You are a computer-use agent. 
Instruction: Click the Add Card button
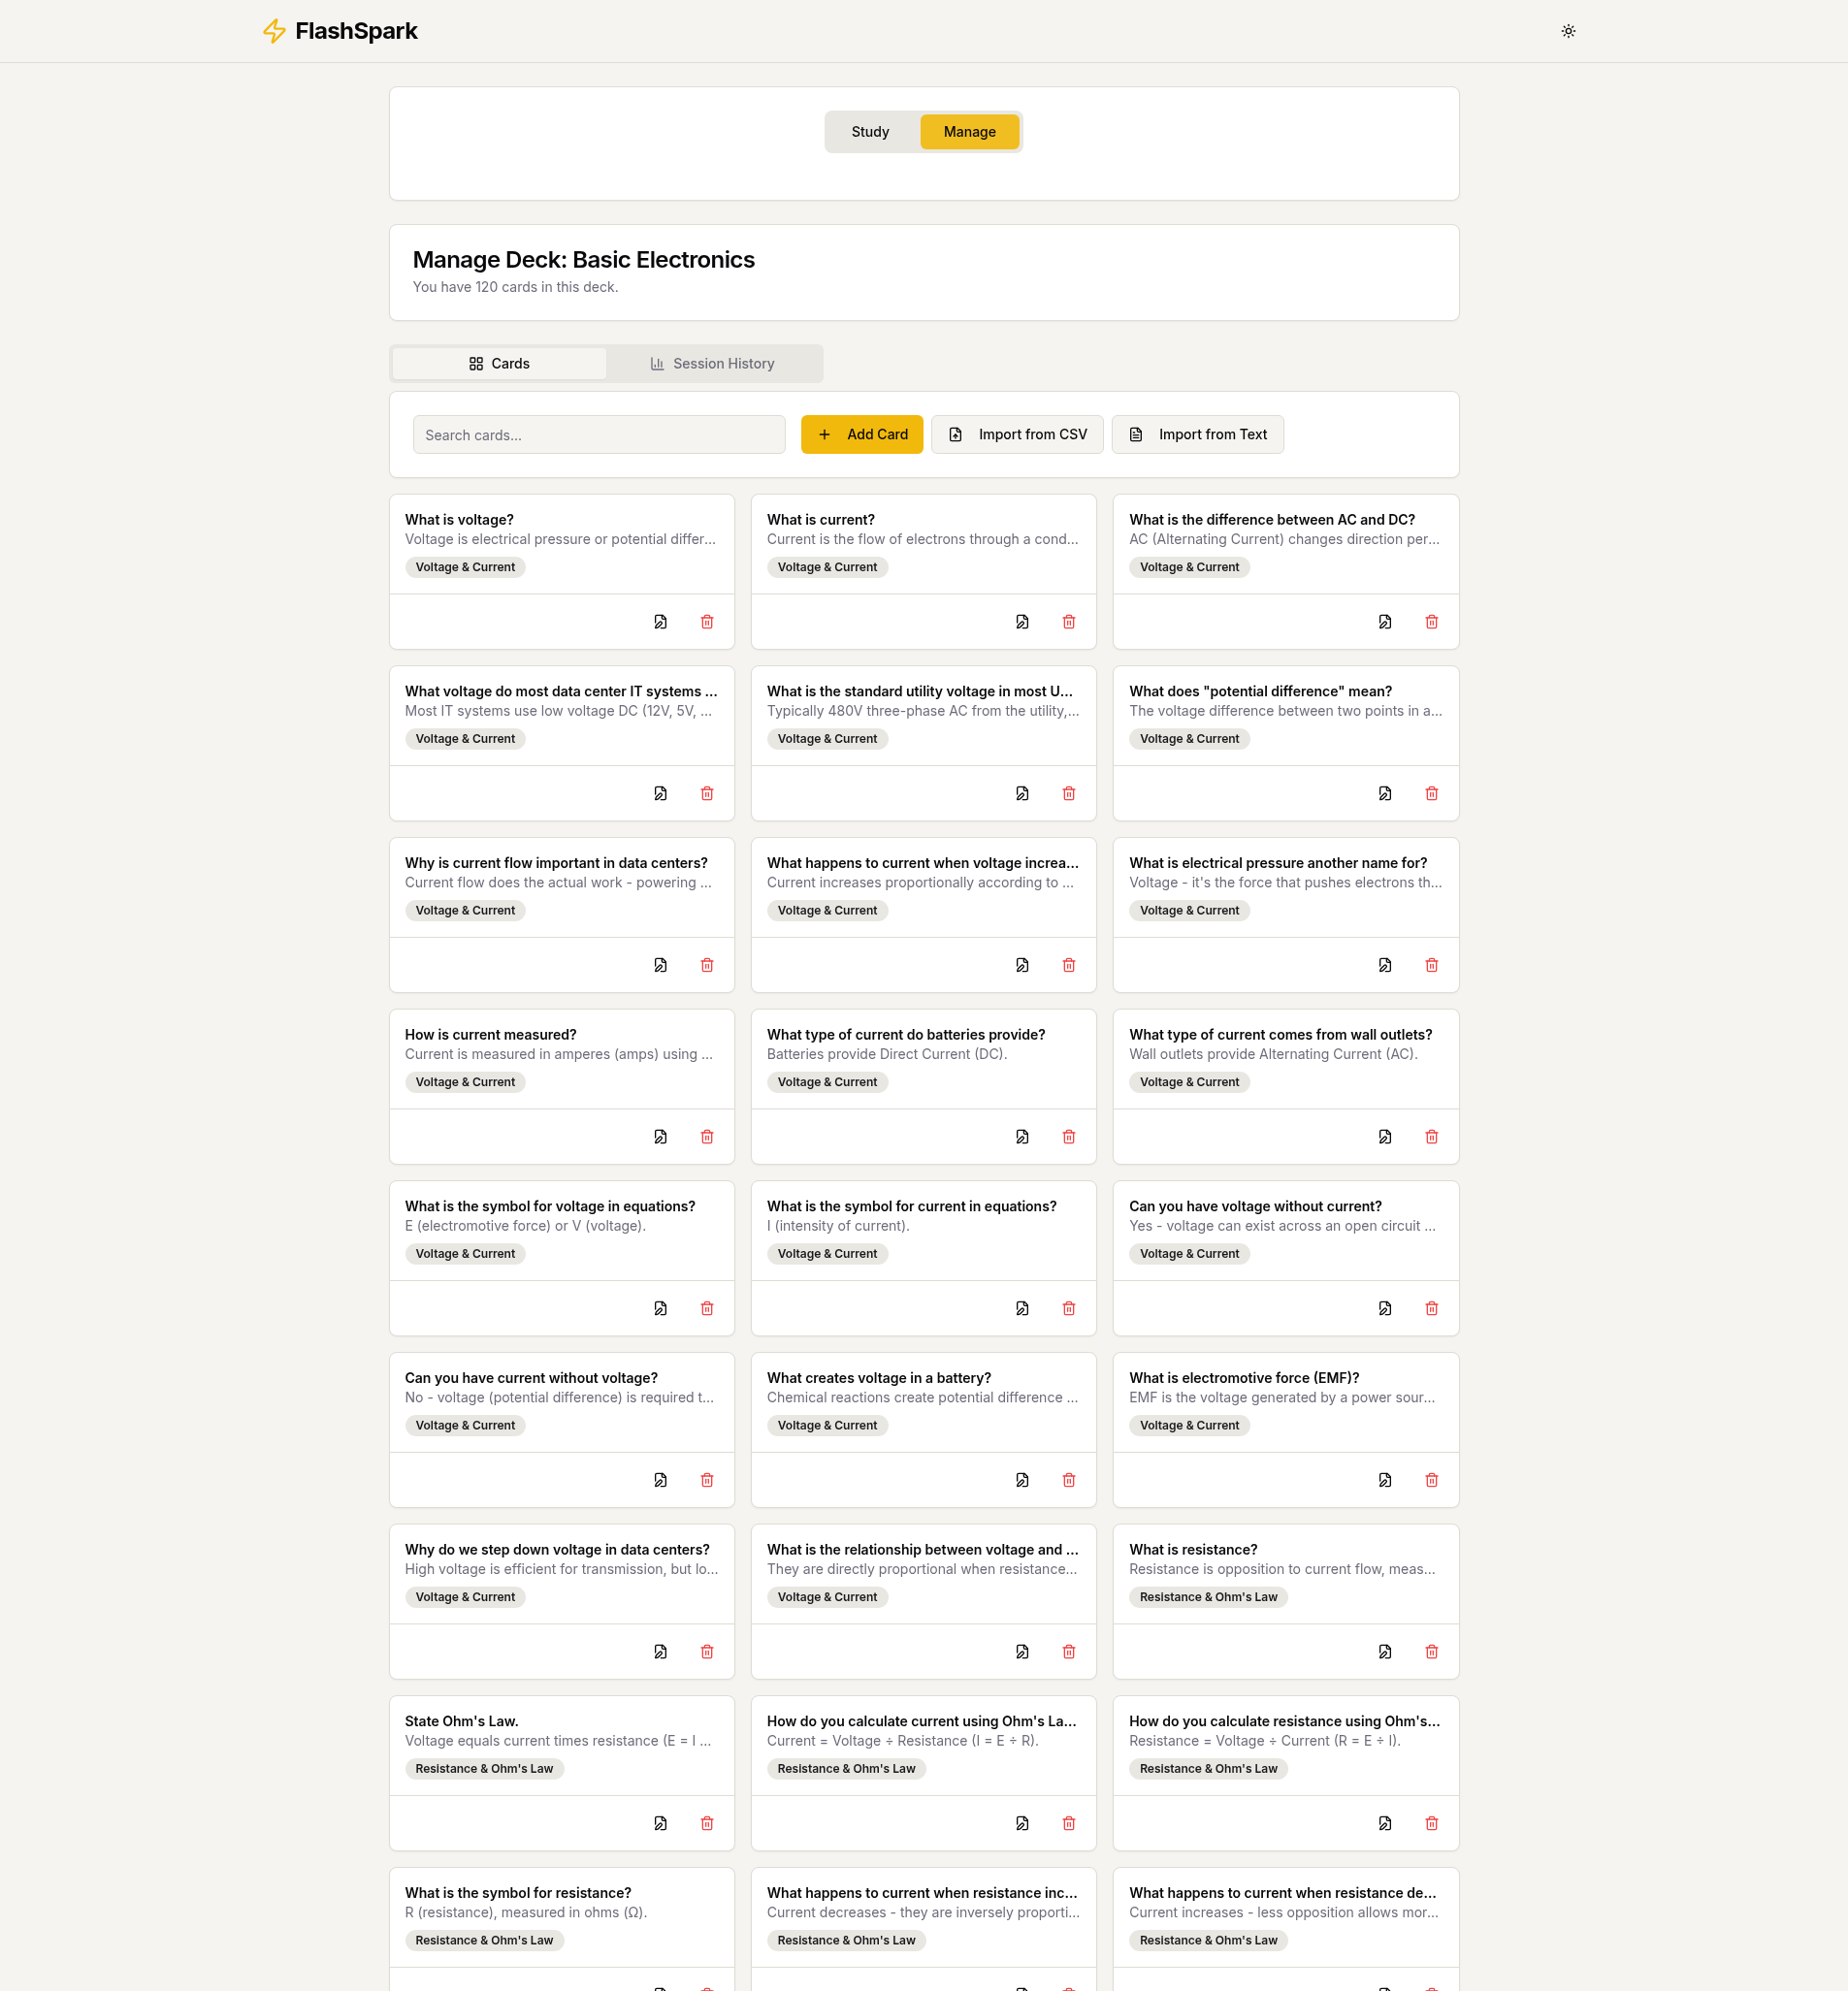point(861,434)
